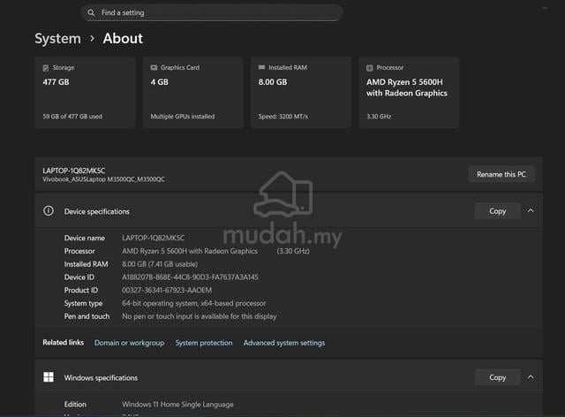Click the About breadcrumb title
Viewport: 565px width, 417px height.
[x=123, y=39]
